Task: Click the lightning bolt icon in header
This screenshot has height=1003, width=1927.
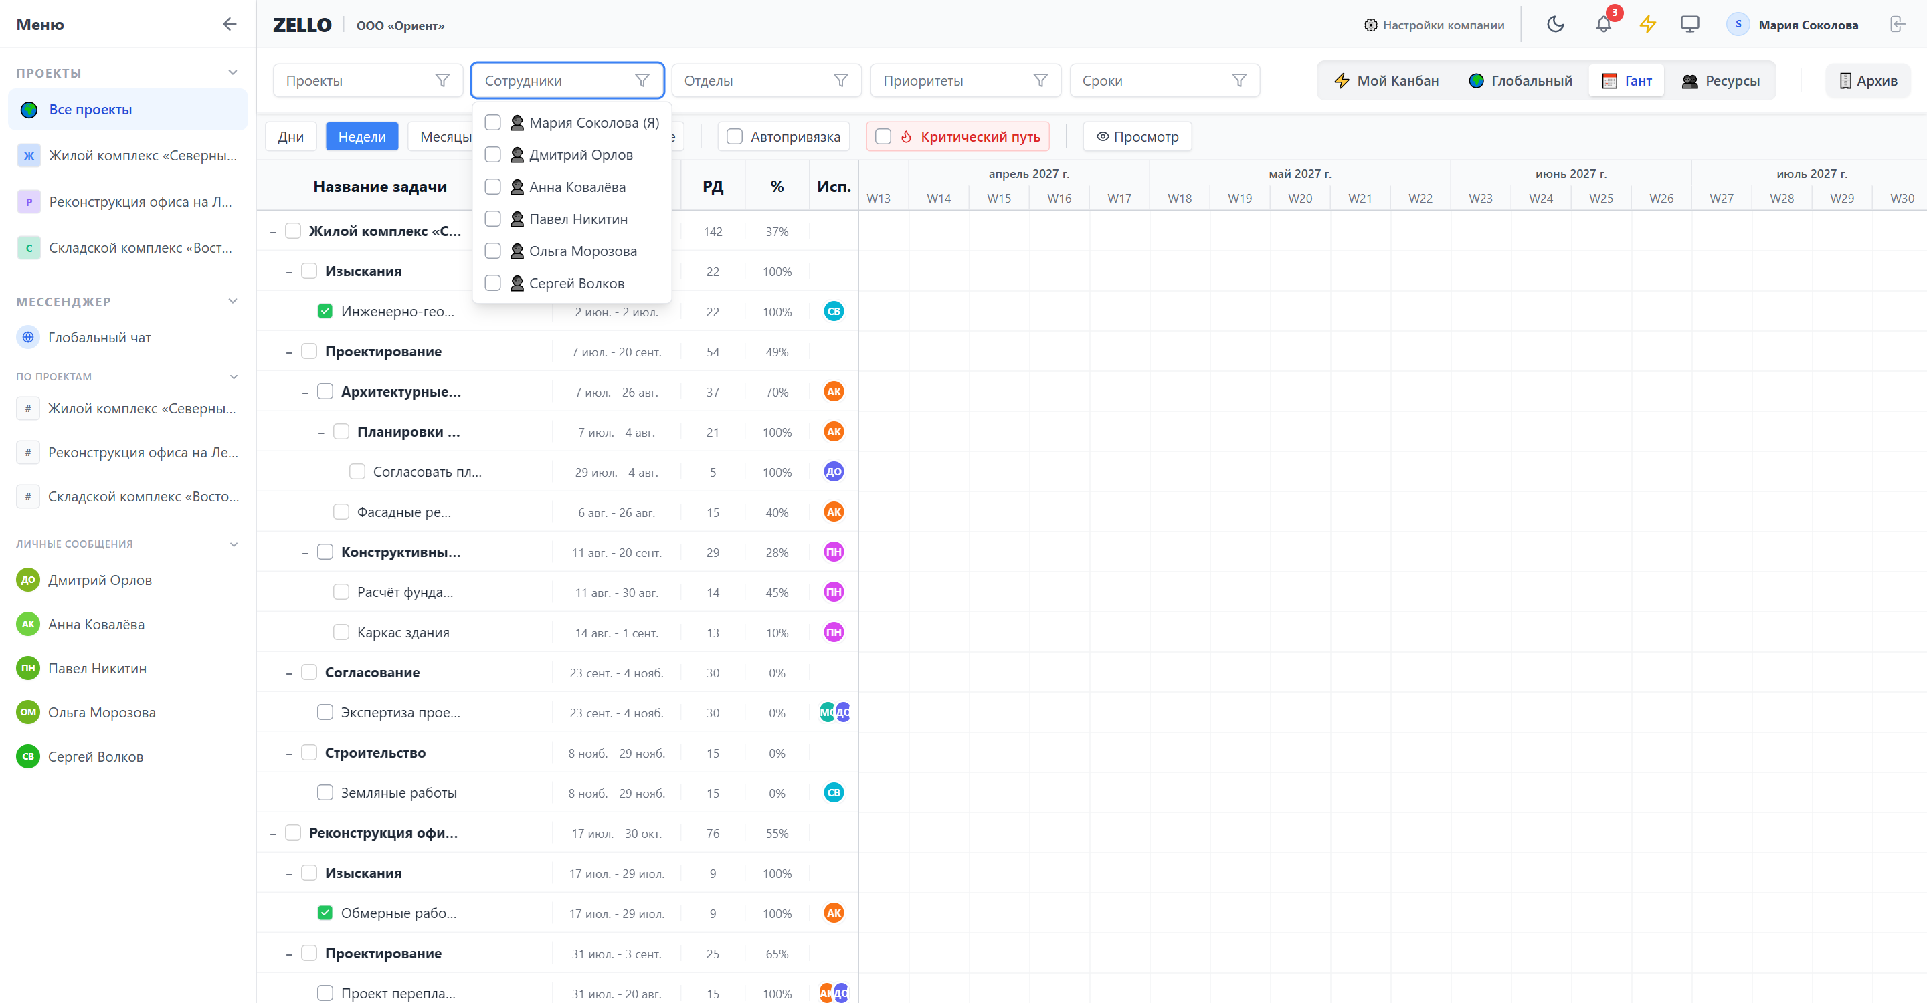Action: tap(1648, 25)
